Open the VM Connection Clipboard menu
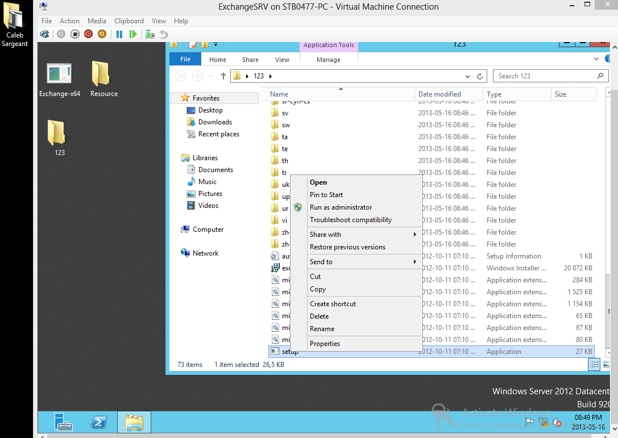 [129, 21]
